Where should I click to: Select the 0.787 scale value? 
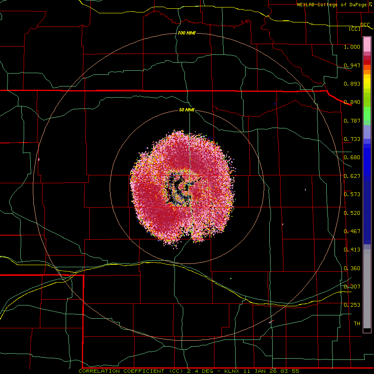(x=352, y=121)
